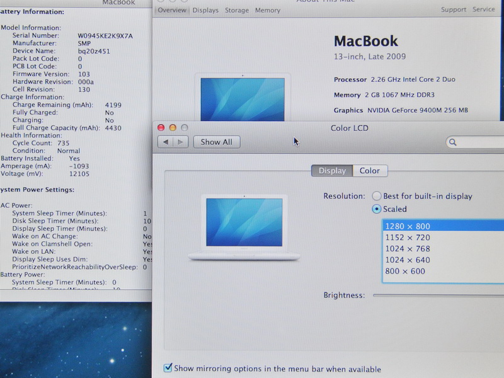Click the search field in Color LCD window
This screenshot has width=504, height=378.
(x=475, y=142)
